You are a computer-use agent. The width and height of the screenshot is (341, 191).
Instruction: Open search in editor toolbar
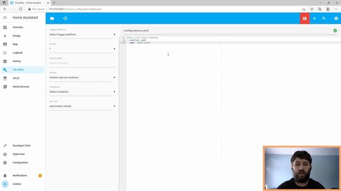[x=324, y=19]
